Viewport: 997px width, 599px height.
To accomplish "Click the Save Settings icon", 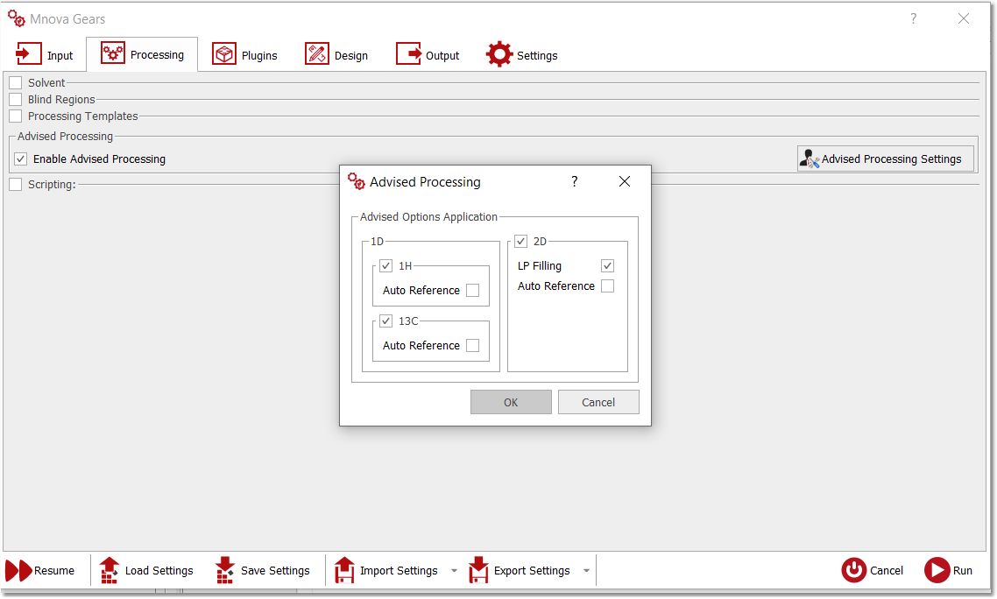I will click(x=224, y=570).
